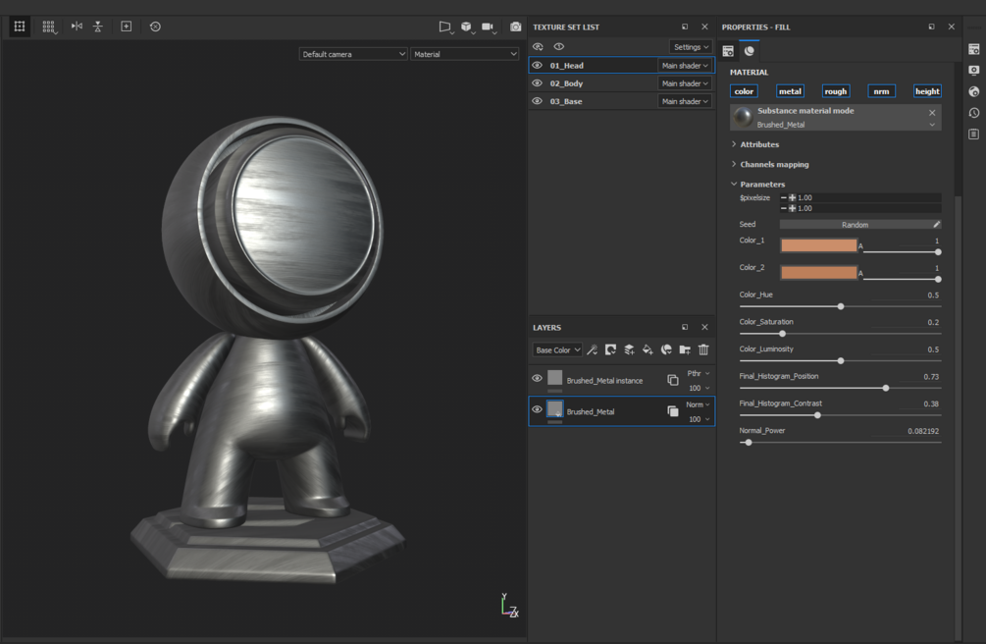Click the Random seed button
The image size is (986, 644).
coord(855,224)
